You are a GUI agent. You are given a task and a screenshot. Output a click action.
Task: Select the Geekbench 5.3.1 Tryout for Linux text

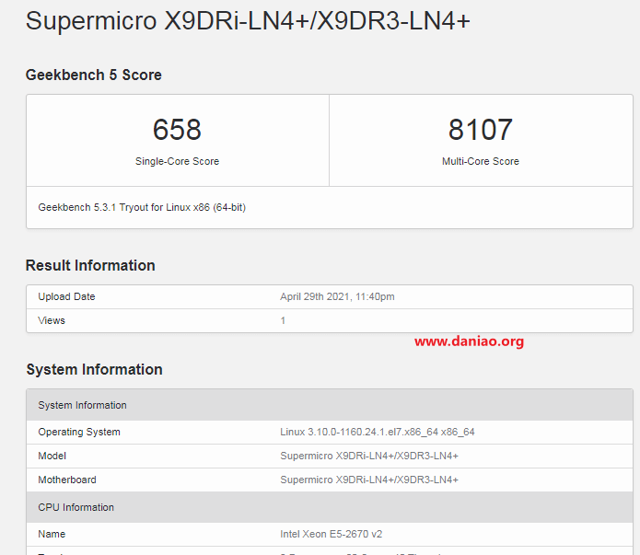click(142, 207)
